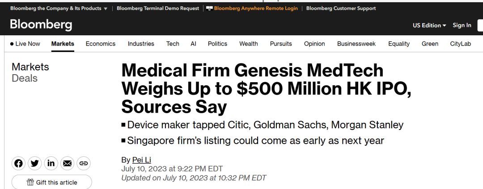The width and height of the screenshot is (483, 189).
Task: Open the Tech section
Action: click(x=173, y=44)
